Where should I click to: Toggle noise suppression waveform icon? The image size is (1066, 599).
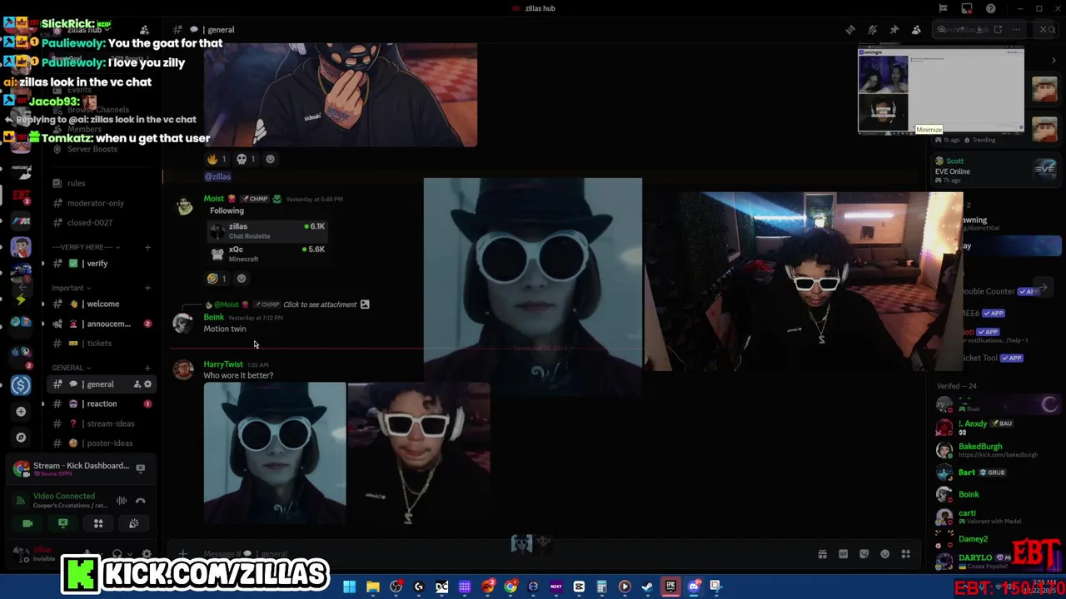tap(122, 501)
